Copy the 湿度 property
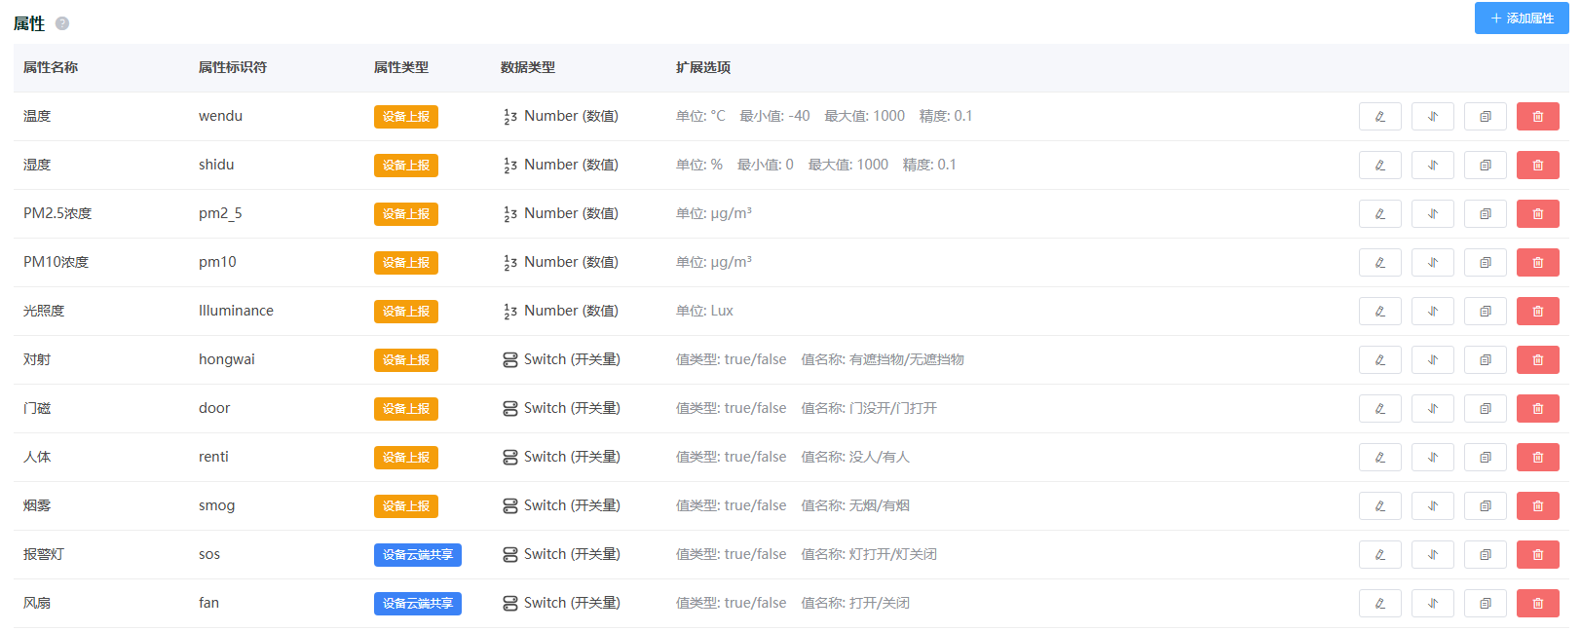This screenshot has height=632, width=1581. tap(1485, 166)
